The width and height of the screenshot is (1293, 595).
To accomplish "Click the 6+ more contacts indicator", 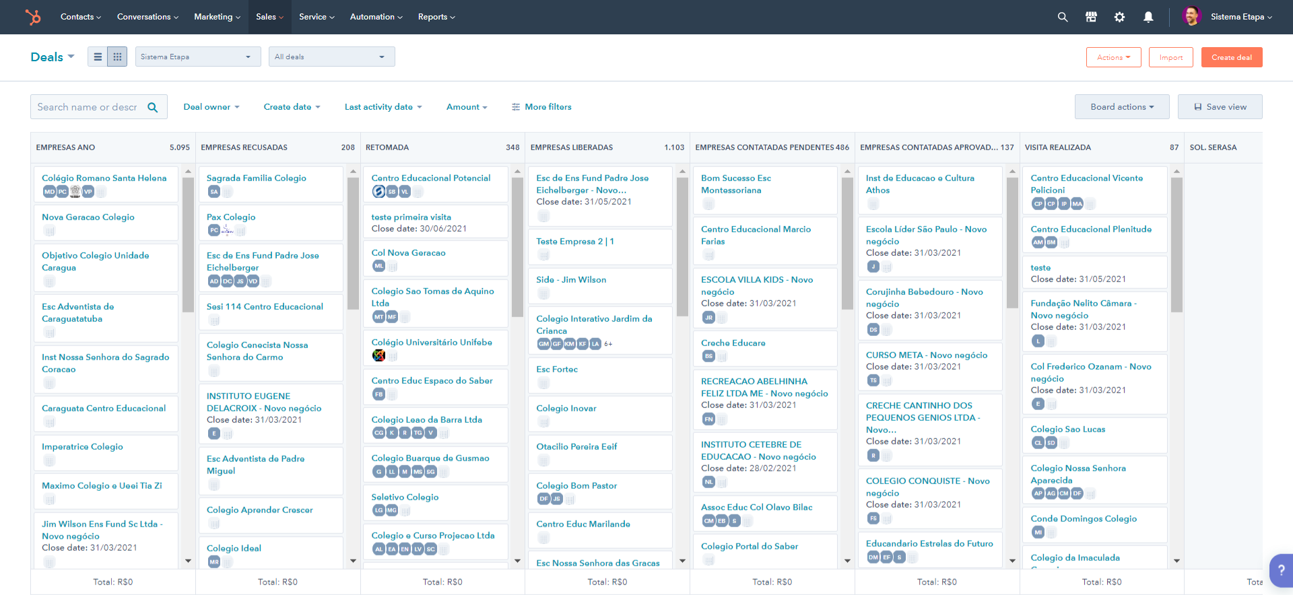I will click(x=608, y=344).
